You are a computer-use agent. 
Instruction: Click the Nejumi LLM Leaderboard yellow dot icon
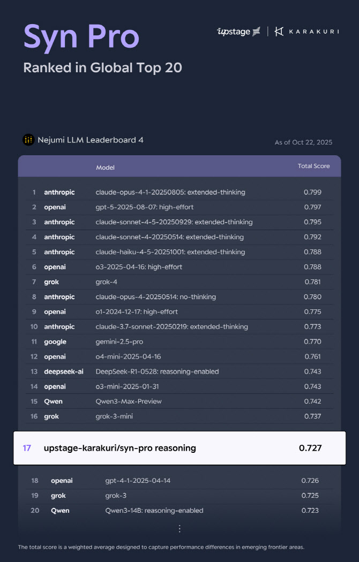tap(28, 140)
